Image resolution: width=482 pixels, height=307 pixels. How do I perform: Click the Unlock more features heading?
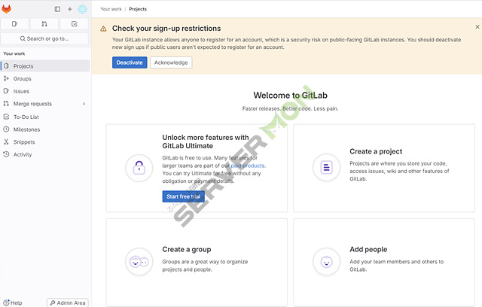coord(206,141)
